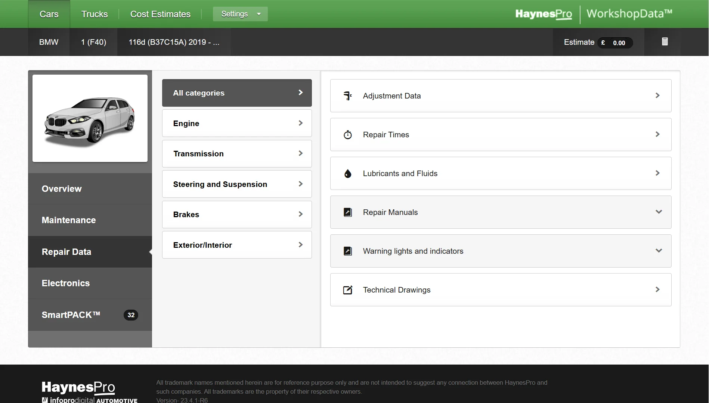This screenshot has height=403, width=709.
Task: Open the Settings dropdown menu
Action: tap(240, 14)
